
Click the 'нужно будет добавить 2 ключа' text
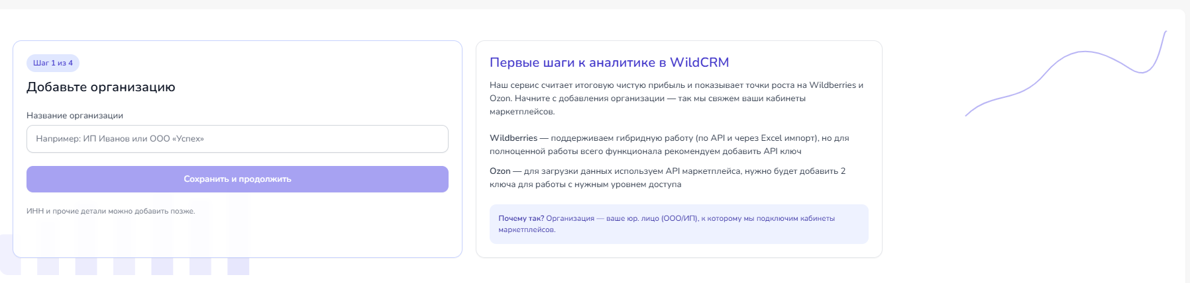[795, 171]
